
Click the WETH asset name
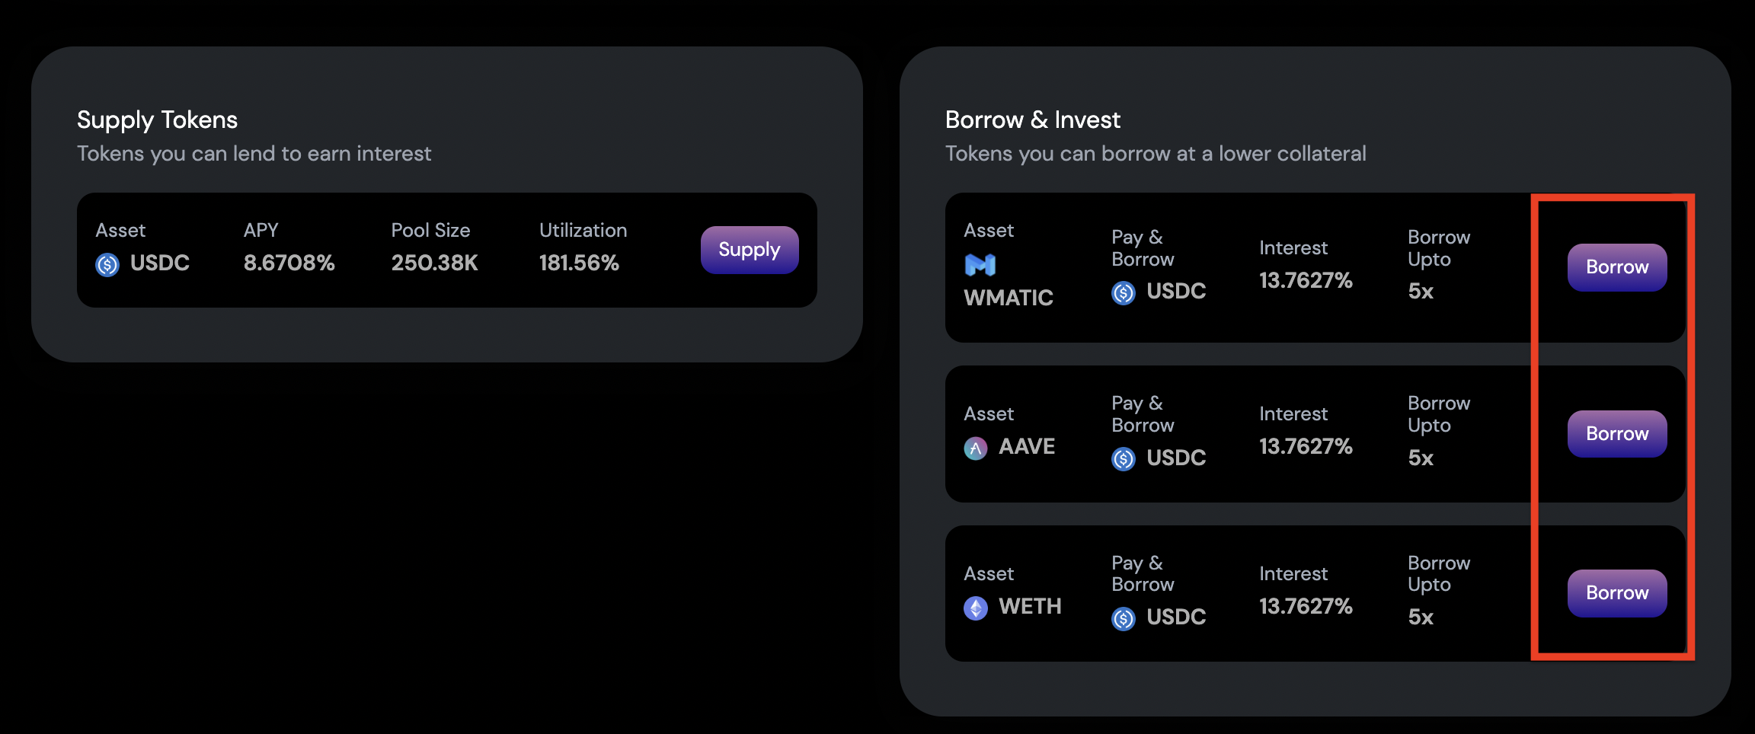pyautogui.click(x=1030, y=606)
